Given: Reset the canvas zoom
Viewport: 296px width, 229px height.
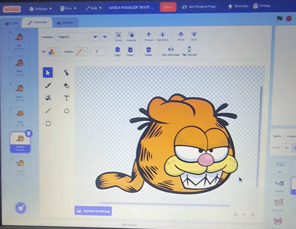Looking at the screenshot, I should tap(244, 215).
